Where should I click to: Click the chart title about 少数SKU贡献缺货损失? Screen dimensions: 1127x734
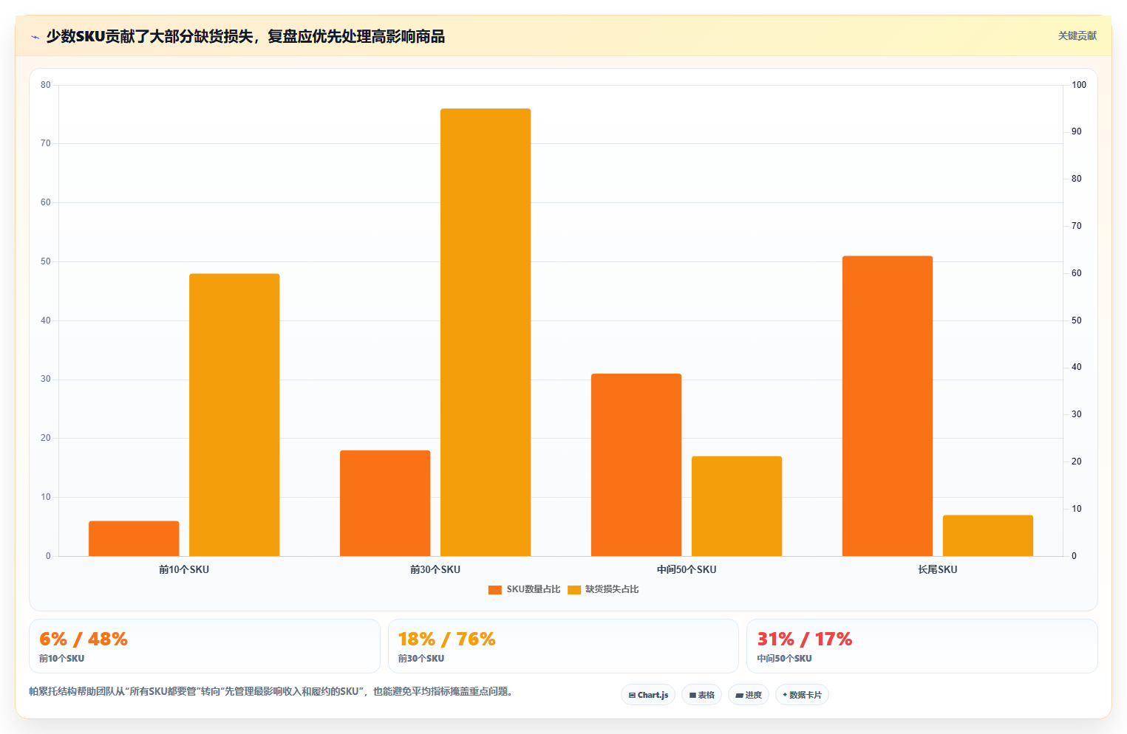tap(245, 36)
